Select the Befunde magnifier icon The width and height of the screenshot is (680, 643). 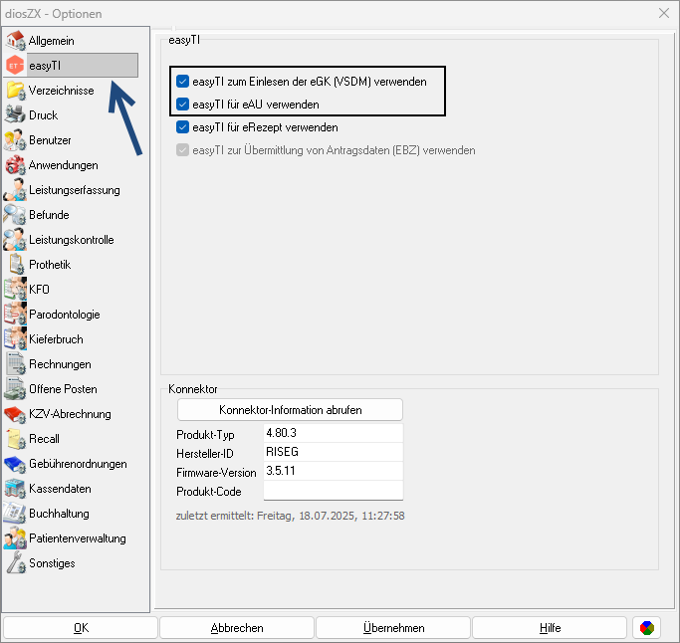coord(15,215)
